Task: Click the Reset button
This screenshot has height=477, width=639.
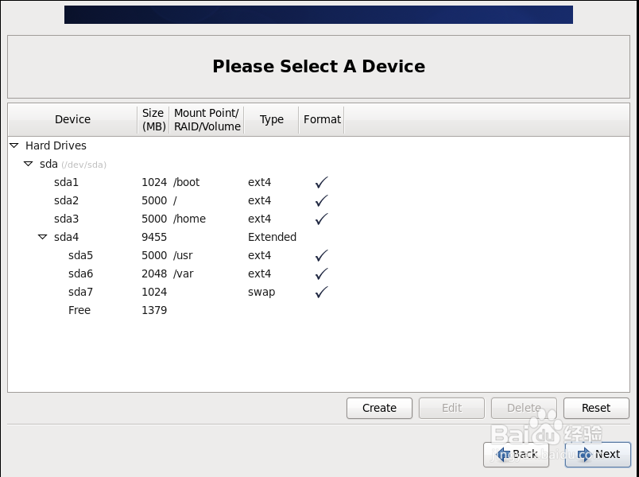Action: [596, 408]
